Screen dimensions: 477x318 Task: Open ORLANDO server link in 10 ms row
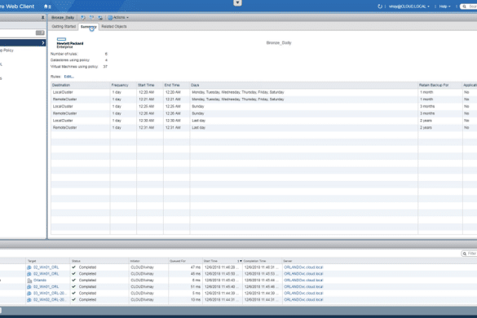point(303,300)
